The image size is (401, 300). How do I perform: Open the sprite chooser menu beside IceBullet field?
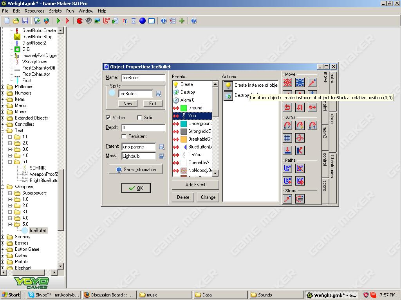[x=159, y=94]
